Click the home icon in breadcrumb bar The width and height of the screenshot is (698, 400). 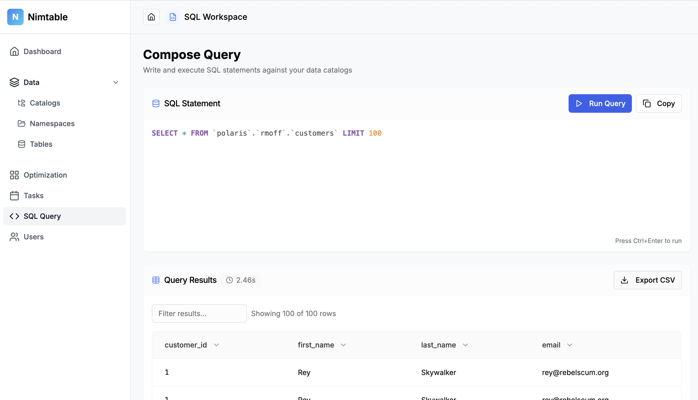coord(151,17)
